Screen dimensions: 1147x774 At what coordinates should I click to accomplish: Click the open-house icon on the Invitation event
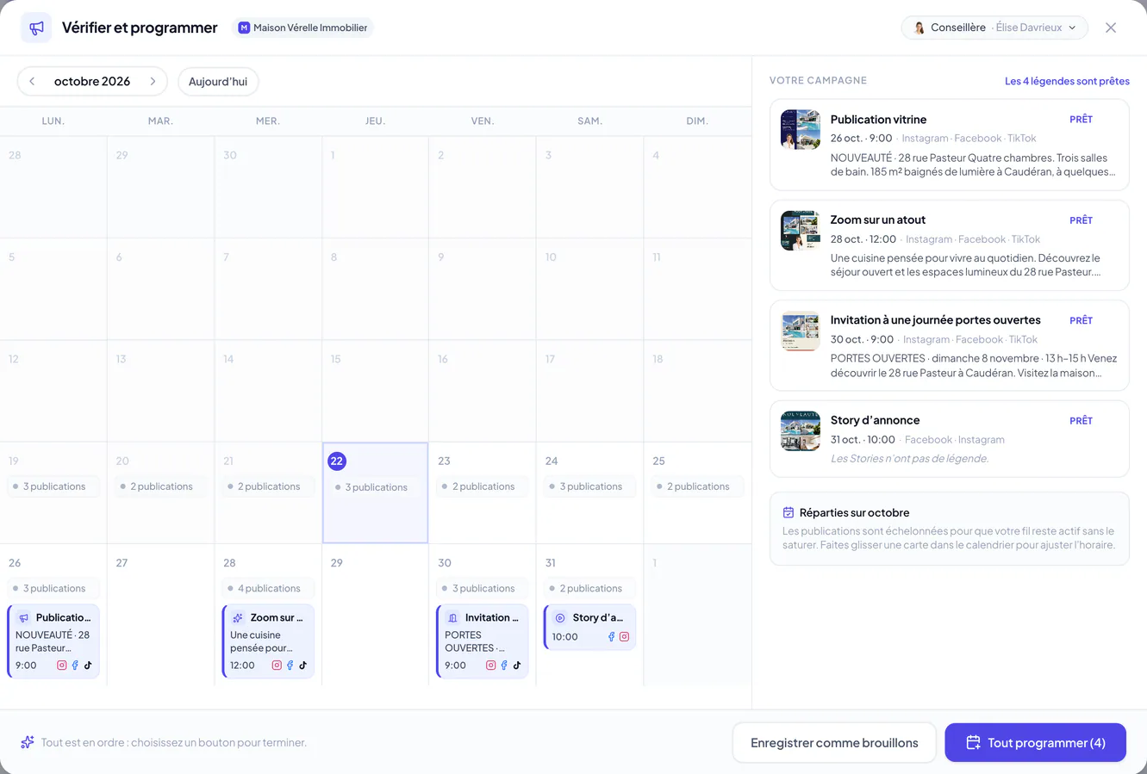coord(452,617)
